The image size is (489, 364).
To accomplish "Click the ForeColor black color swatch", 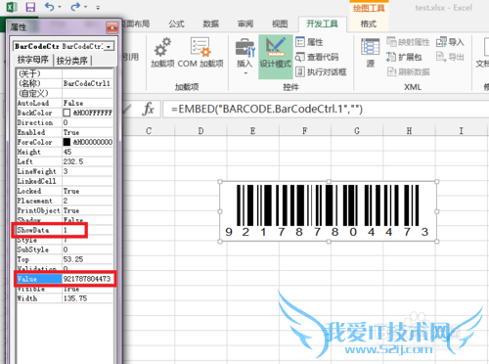I will [67, 142].
